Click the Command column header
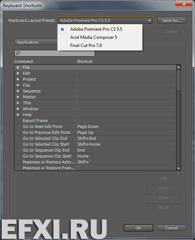The image size is (195, 240). (x=23, y=61)
